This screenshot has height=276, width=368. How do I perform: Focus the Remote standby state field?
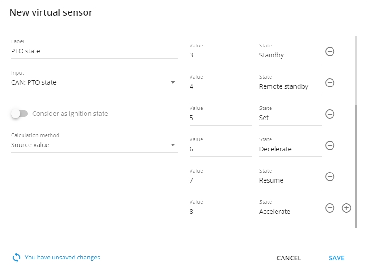(290, 86)
